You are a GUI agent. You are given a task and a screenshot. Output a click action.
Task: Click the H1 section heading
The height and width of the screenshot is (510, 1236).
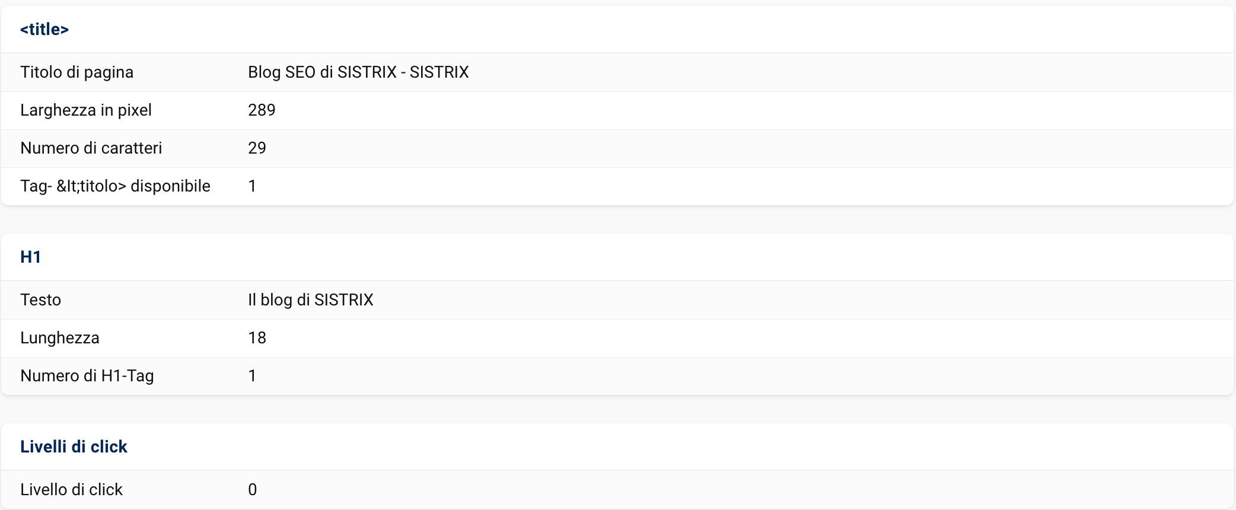click(31, 257)
